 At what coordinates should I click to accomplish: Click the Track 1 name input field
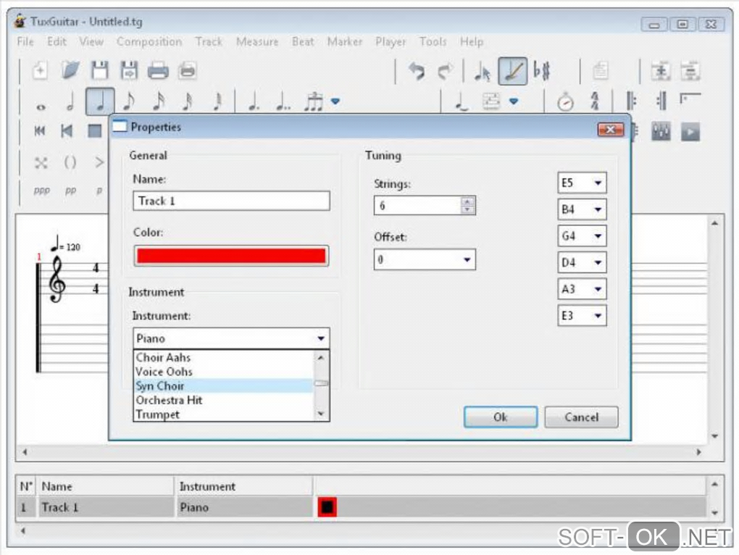click(x=231, y=201)
